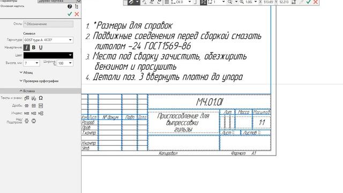Click the zoom-in magnifier with plus
The image size is (343, 193).
click(x=242, y=2)
